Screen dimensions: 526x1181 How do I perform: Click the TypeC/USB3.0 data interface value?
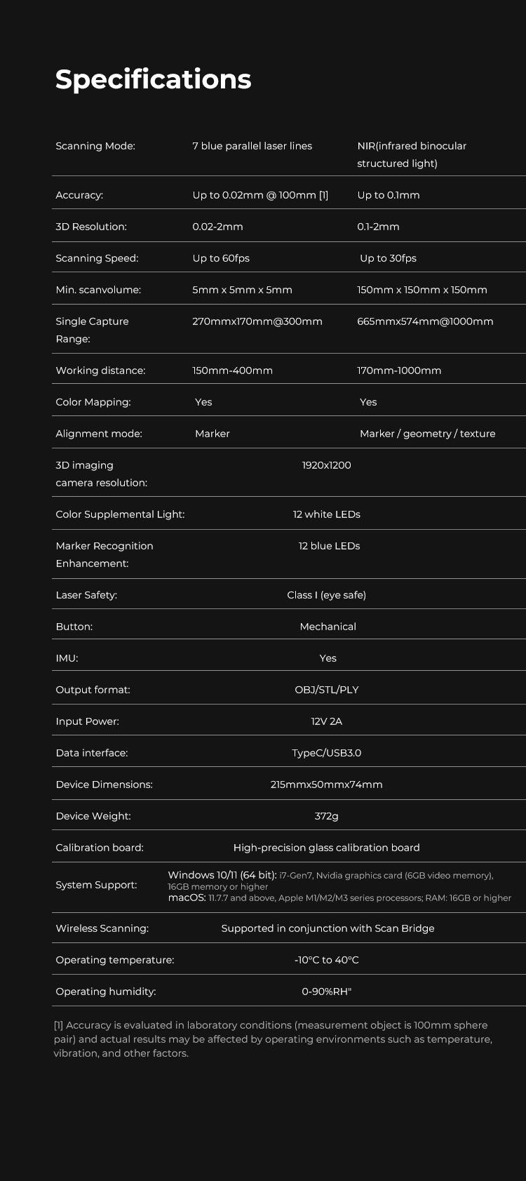[326, 753]
